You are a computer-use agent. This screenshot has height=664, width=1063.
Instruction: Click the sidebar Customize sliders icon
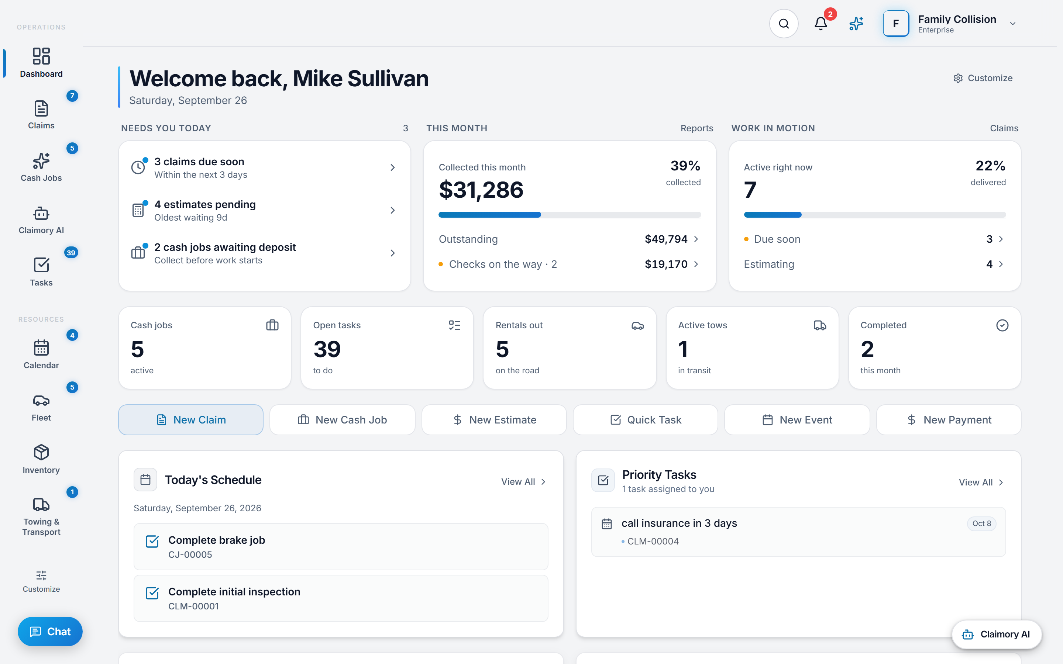41,575
